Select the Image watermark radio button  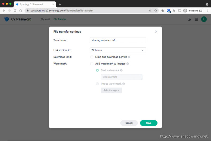(x=97, y=84)
